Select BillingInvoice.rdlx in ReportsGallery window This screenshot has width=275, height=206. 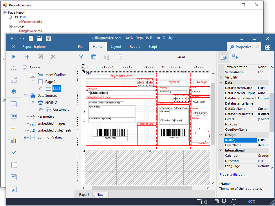pyautogui.click(x=31, y=31)
